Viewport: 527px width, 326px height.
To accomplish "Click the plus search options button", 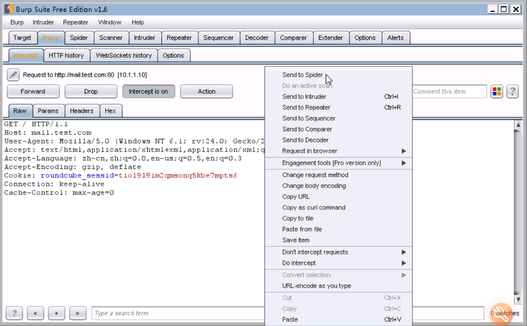I will (x=56, y=313).
